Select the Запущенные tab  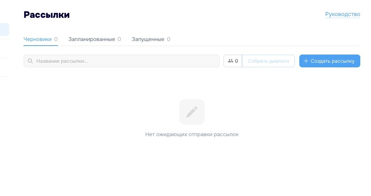click(x=151, y=39)
